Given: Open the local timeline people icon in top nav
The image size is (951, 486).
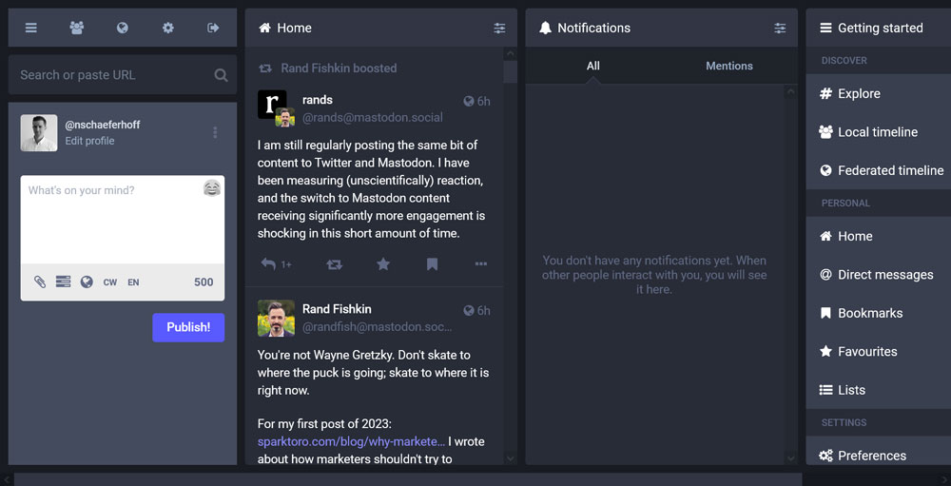Looking at the screenshot, I should click(77, 29).
